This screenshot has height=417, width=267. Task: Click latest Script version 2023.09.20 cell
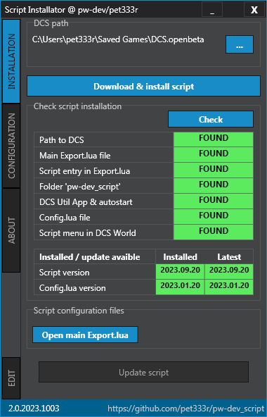click(x=229, y=271)
